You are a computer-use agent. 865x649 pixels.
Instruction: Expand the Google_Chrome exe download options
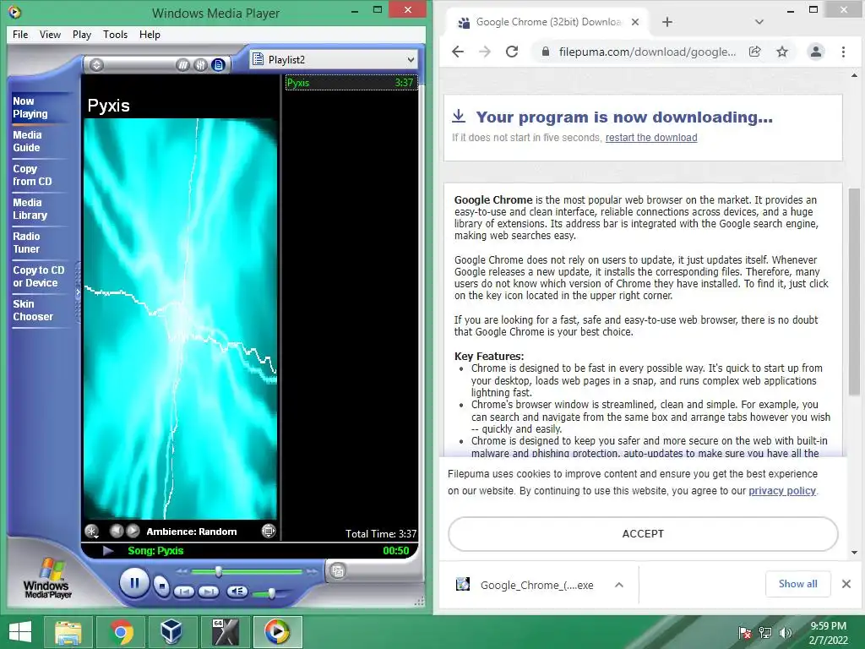coord(619,585)
